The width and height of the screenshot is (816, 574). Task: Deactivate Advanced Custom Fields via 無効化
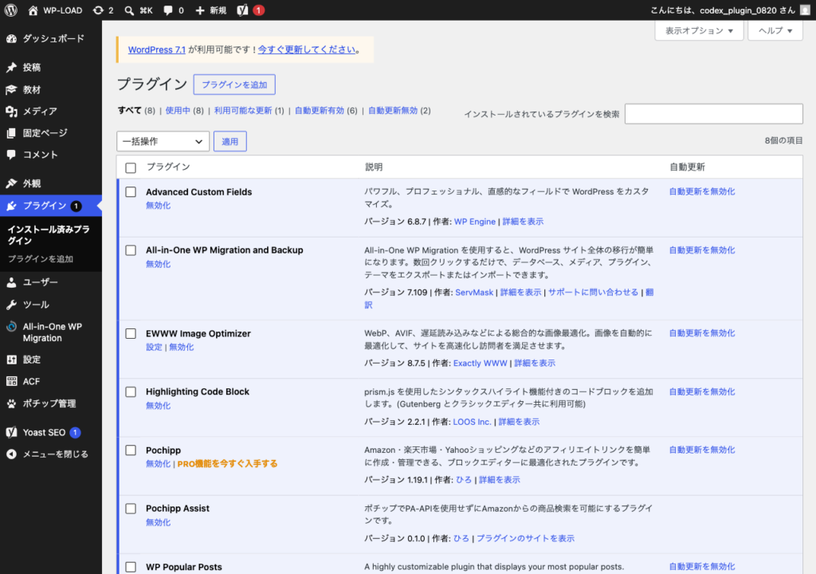159,206
